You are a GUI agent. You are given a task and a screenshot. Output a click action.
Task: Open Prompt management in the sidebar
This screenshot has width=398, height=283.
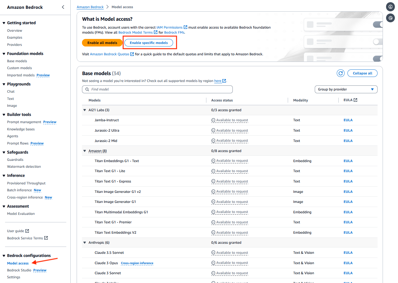[x=24, y=122]
